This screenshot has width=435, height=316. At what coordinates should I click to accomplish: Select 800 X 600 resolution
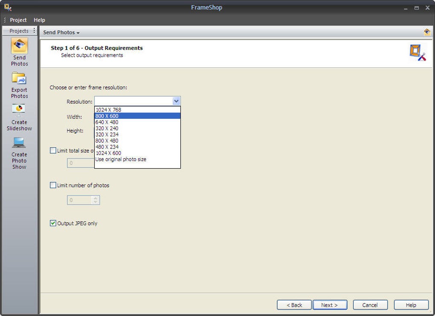coord(137,116)
